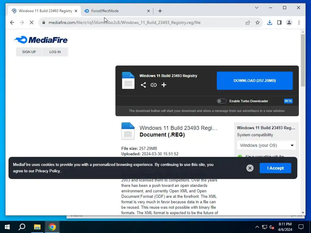Close the Windows 11 Build 23493 Registry tab

[x=76, y=11]
